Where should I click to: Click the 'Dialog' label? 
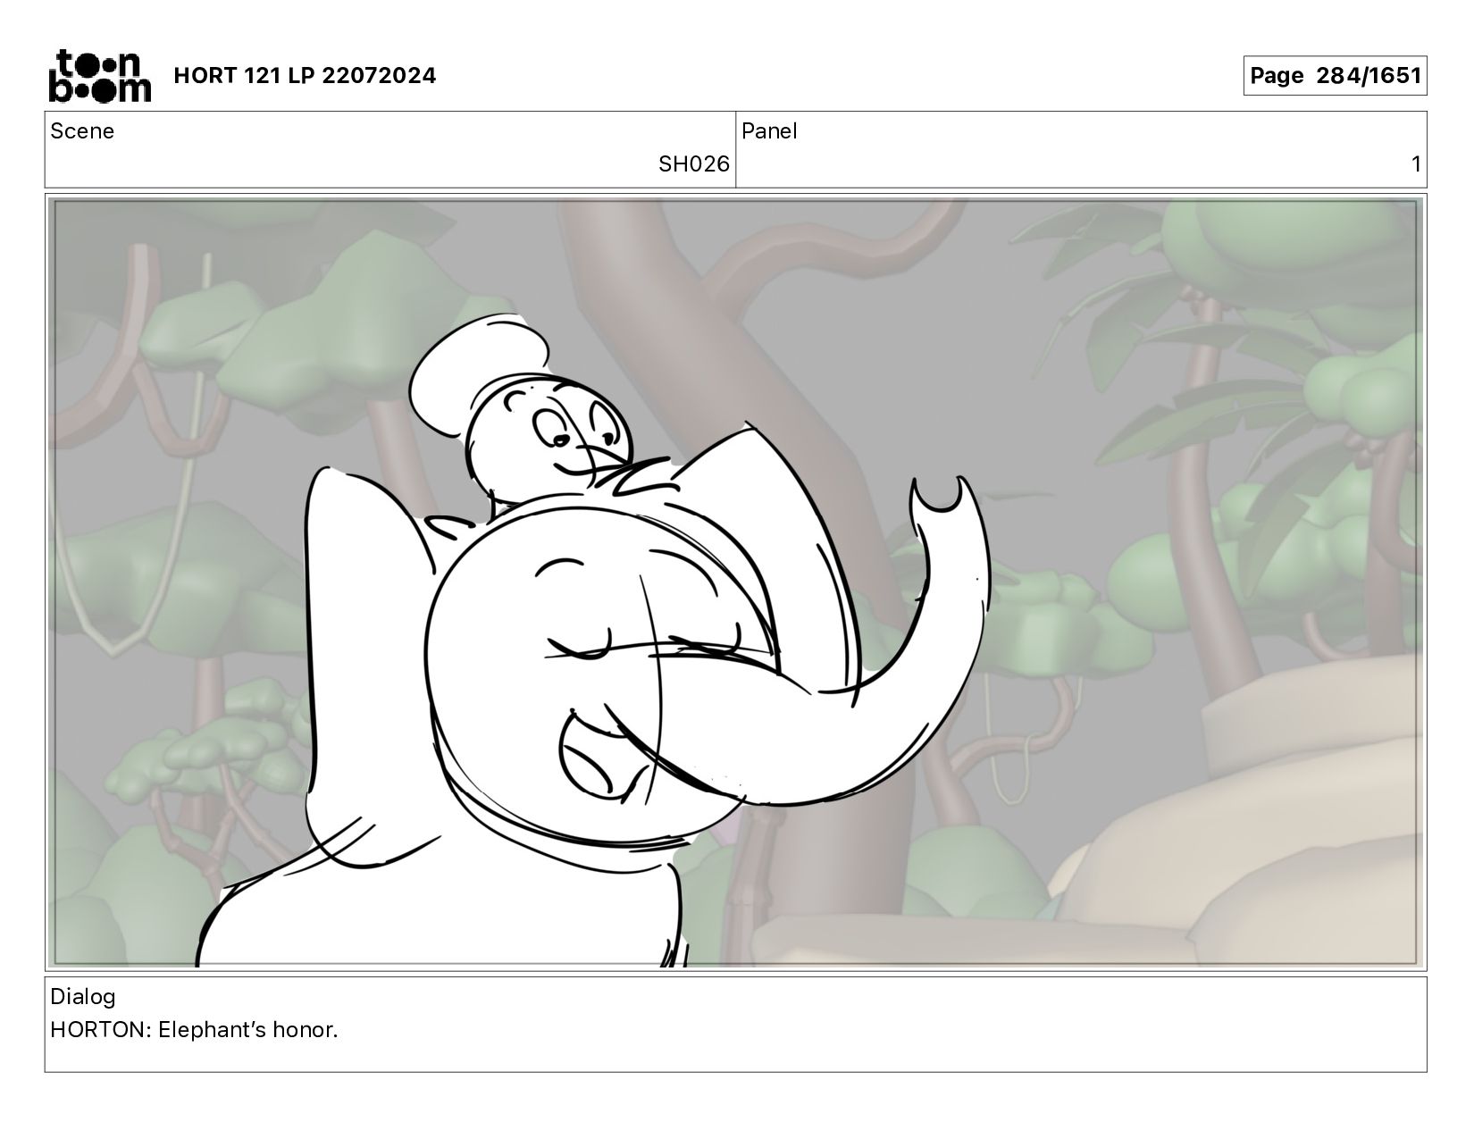(x=83, y=997)
